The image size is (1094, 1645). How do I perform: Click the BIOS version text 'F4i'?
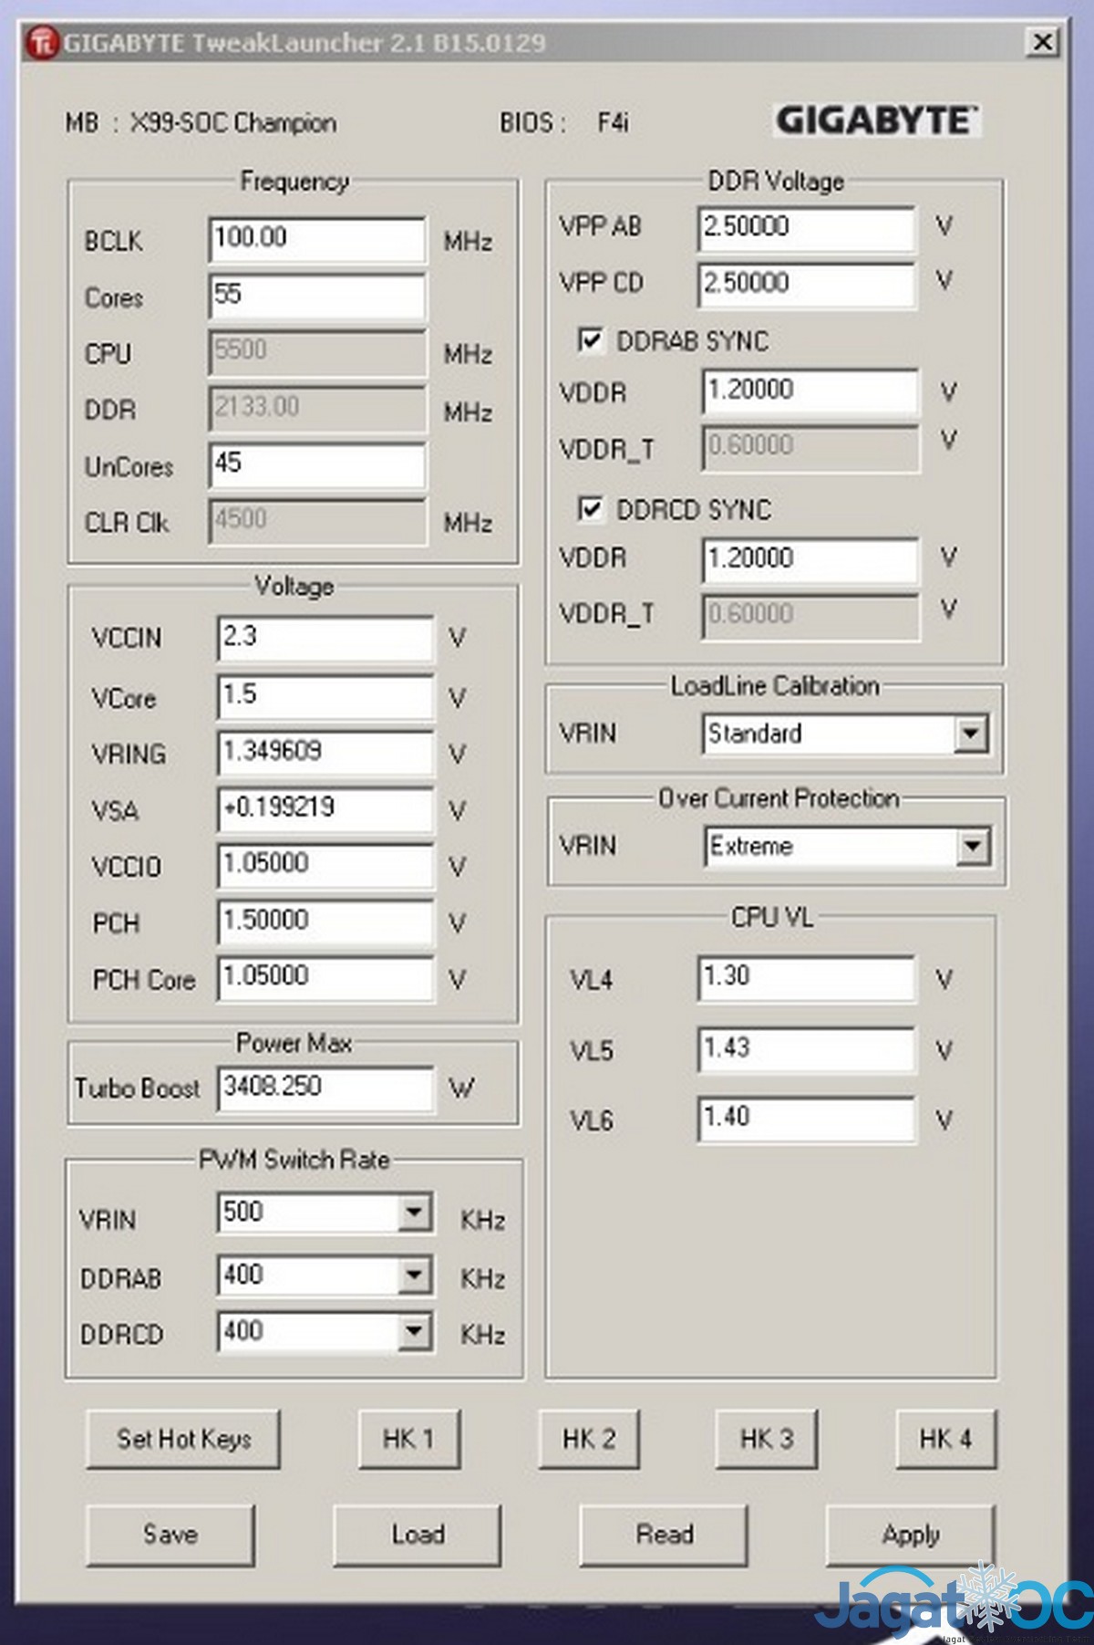tap(613, 122)
